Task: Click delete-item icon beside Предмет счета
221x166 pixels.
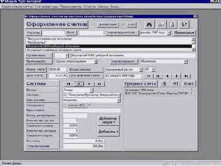Action: [165, 84]
